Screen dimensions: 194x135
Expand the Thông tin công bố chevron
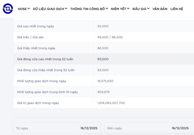107,9
